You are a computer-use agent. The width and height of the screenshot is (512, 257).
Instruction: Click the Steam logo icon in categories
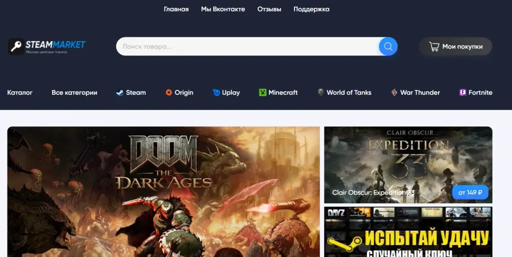[120, 92]
